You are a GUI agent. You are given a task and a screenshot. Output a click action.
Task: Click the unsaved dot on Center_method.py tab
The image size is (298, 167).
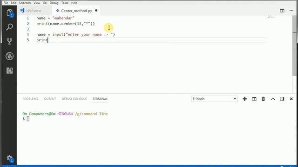tap(96, 10)
